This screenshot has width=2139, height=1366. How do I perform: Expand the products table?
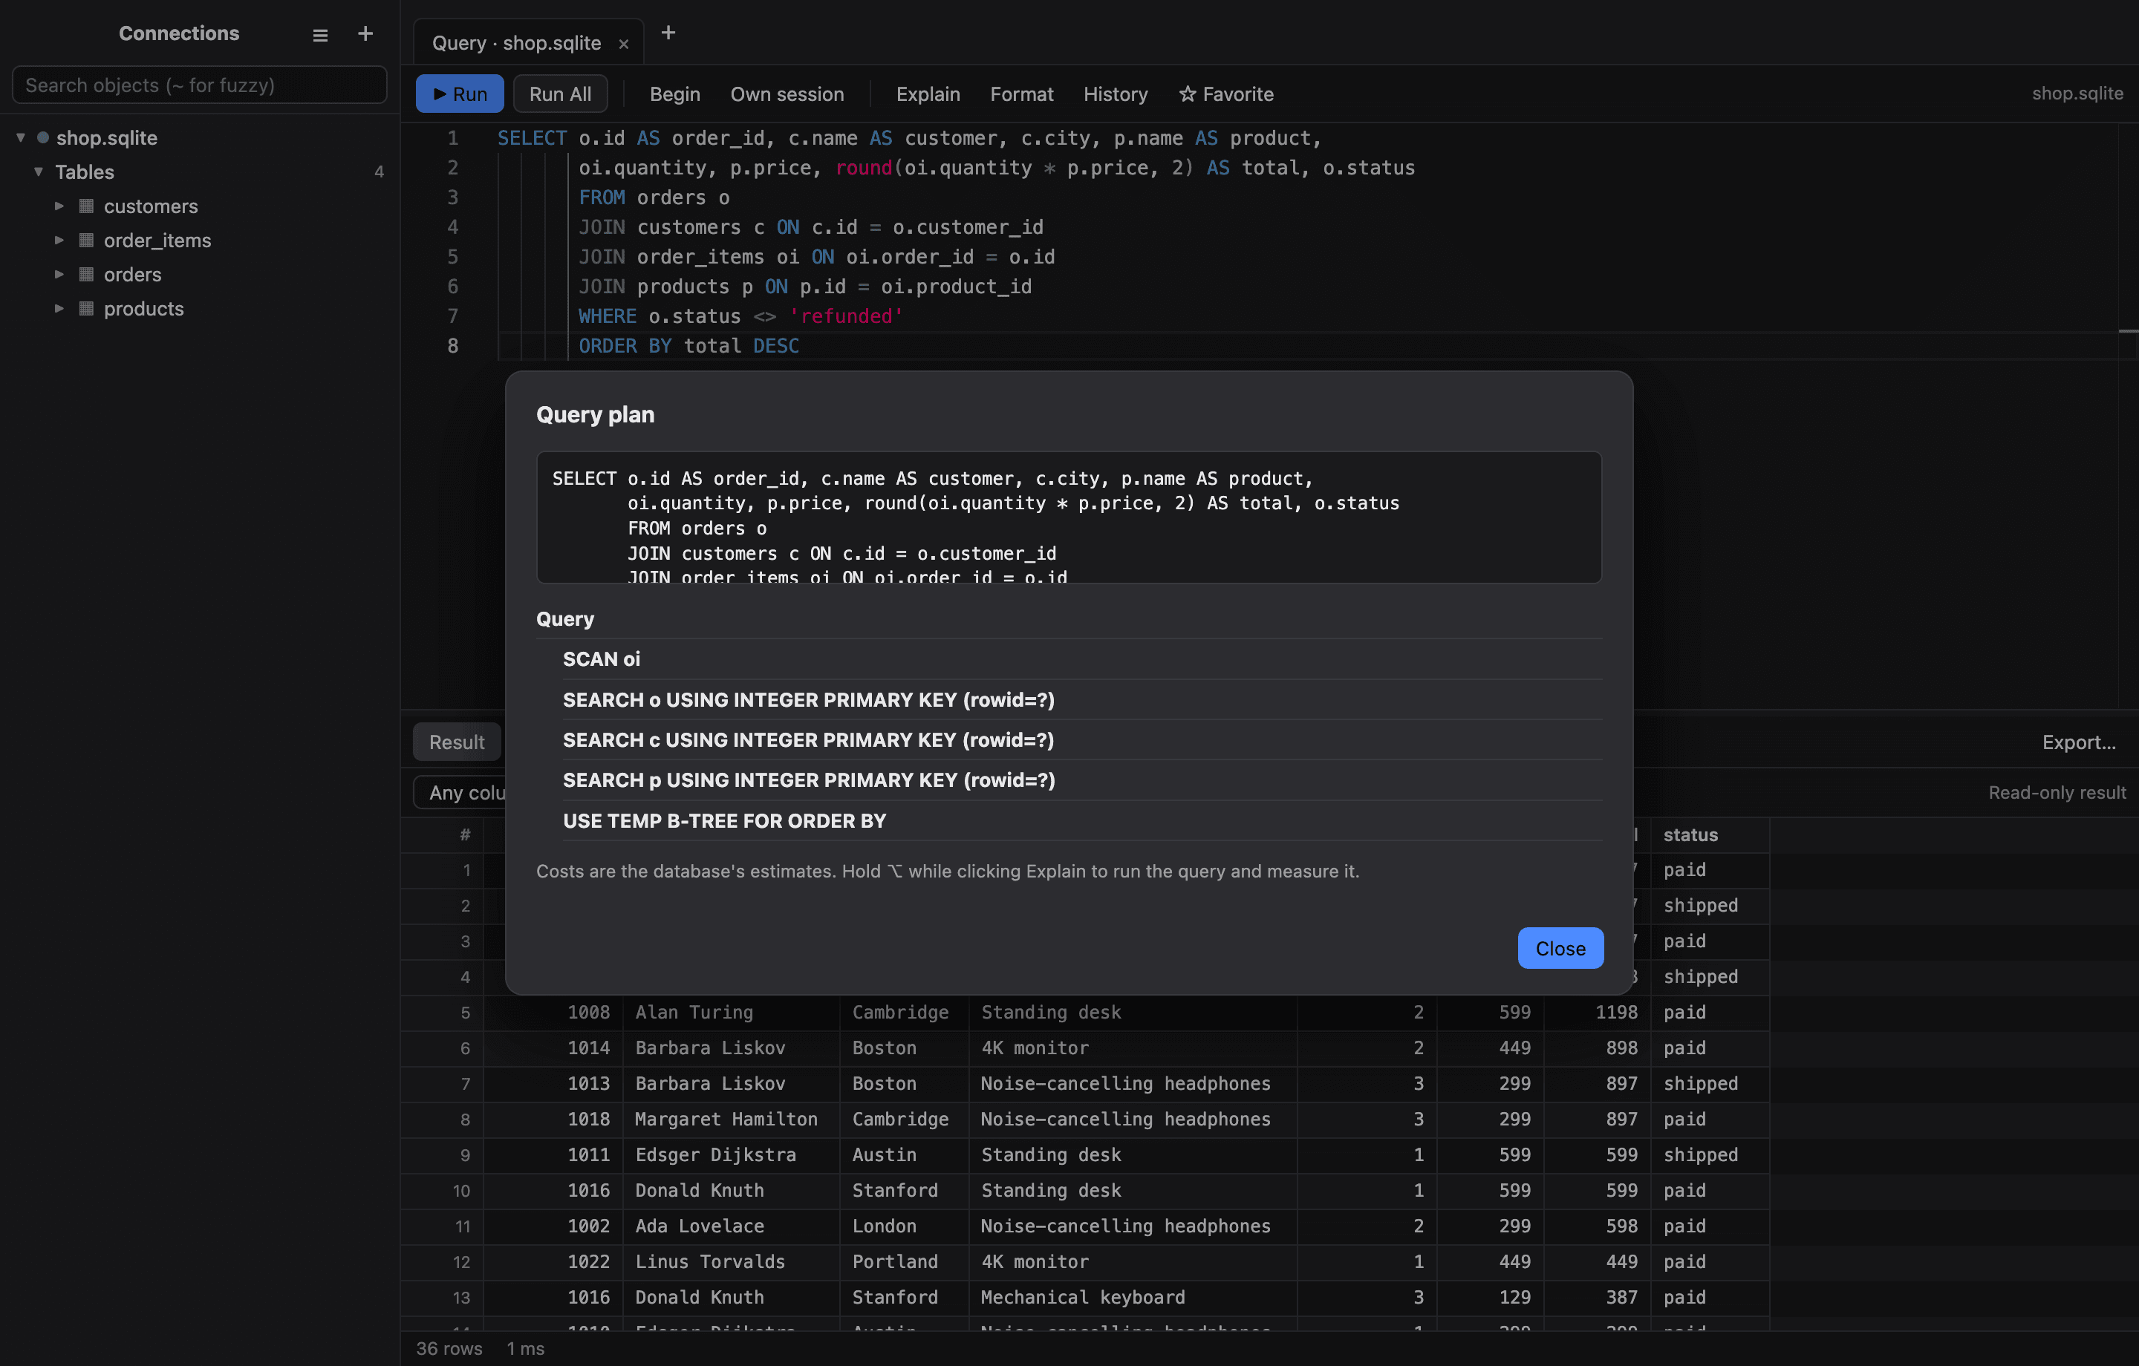(59, 308)
